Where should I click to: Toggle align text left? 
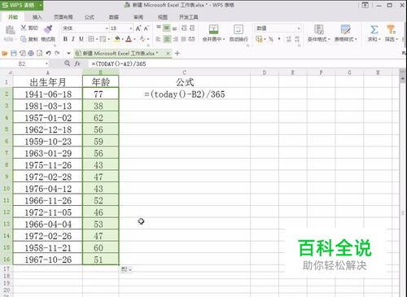[x=159, y=39]
